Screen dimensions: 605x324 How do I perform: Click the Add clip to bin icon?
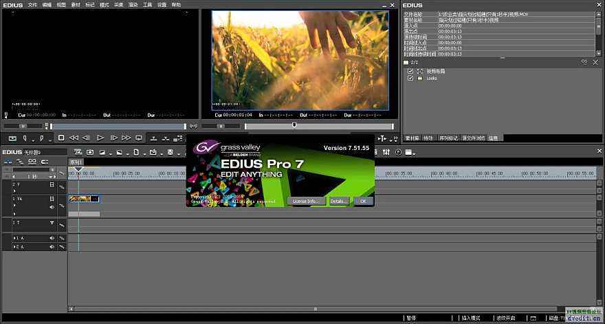pyautogui.click(x=178, y=138)
